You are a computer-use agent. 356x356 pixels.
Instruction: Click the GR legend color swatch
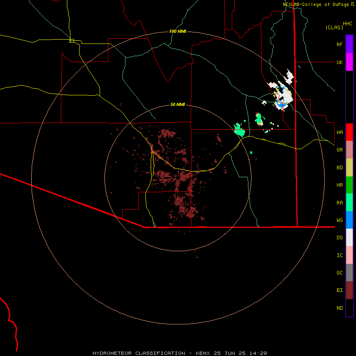[349, 150]
